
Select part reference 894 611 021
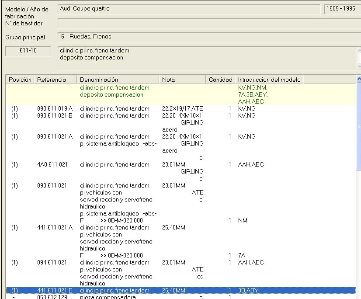(x=52, y=262)
